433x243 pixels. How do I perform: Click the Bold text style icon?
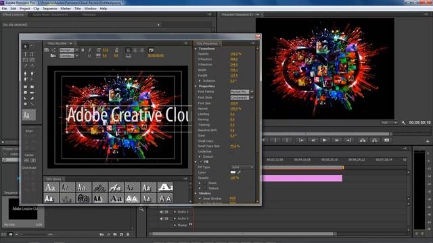click(x=83, y=50)
